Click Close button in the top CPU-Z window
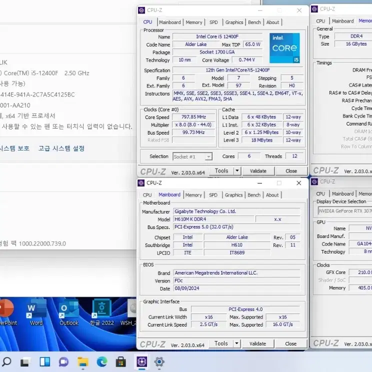The image size is (372, 372). pos(291,171)
